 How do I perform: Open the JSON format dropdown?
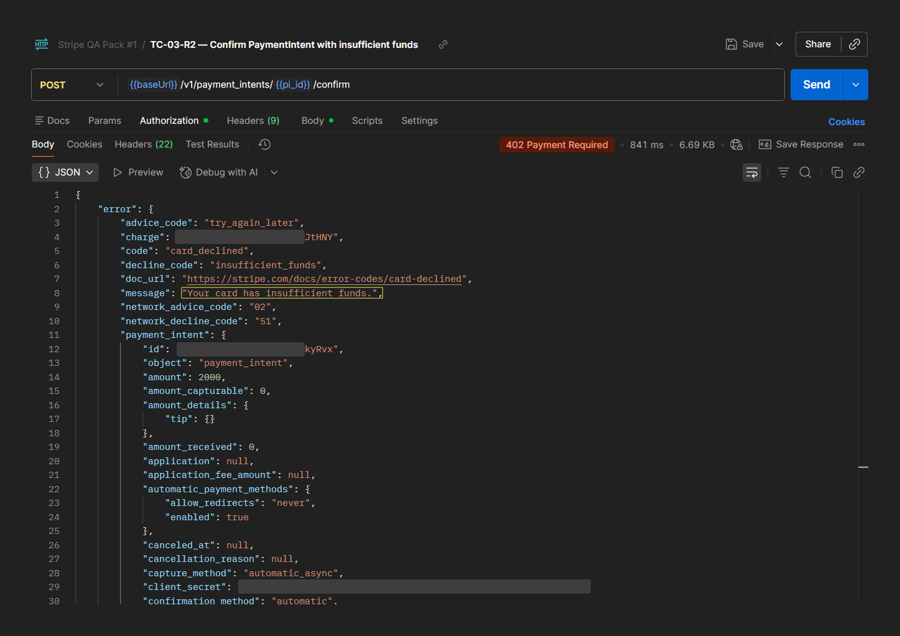(x=65, y=172)
